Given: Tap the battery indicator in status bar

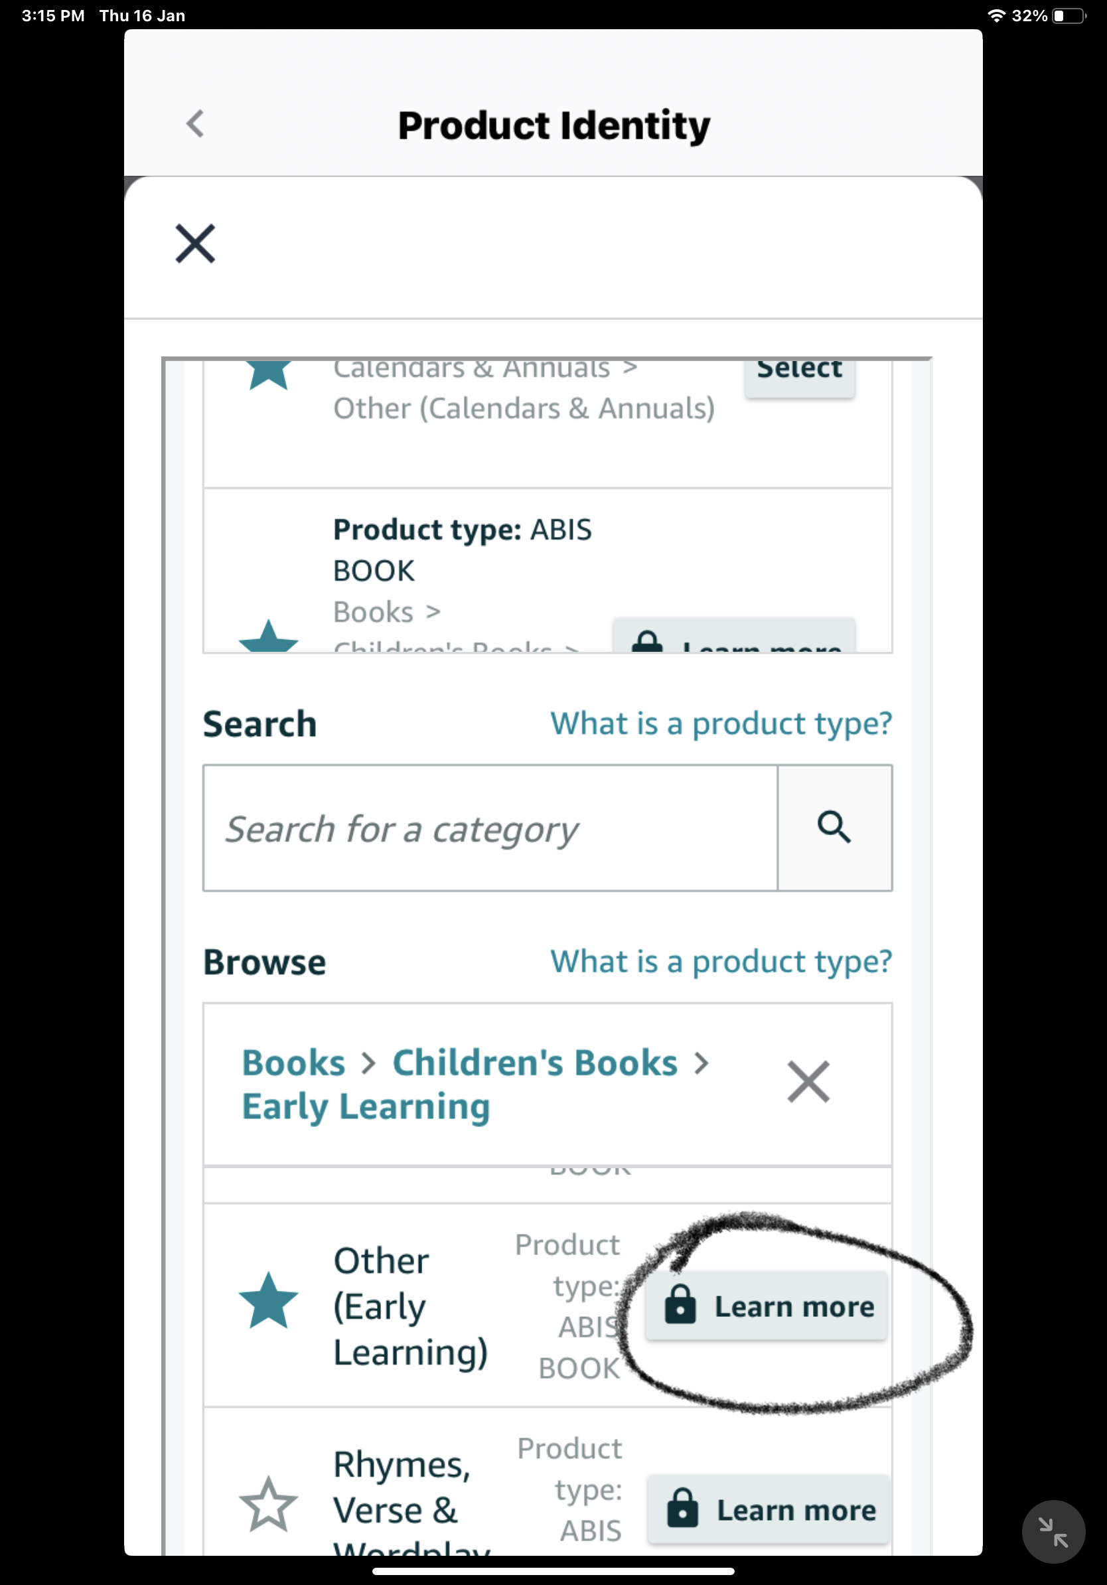Looking at the screenshot, I should click(x=1069, y=15).
